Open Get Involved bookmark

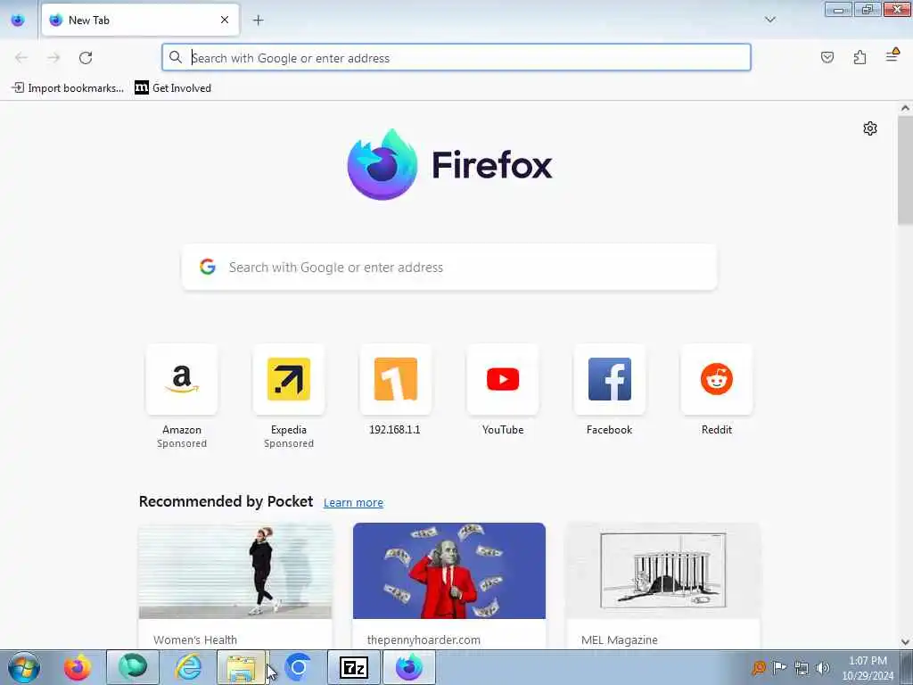pos(173,88)
